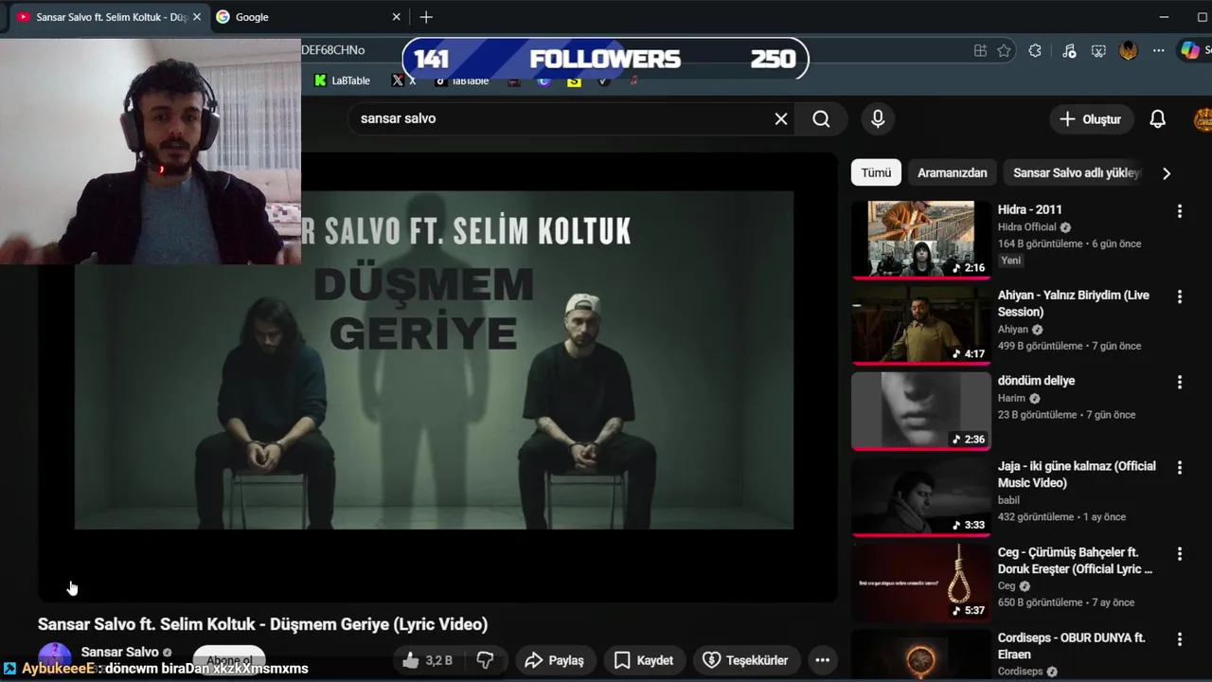Screen dimensions: 1212x682
Task: Open YouTube notifications bell
Action: pyautogui.click(x=1157, y=119)
